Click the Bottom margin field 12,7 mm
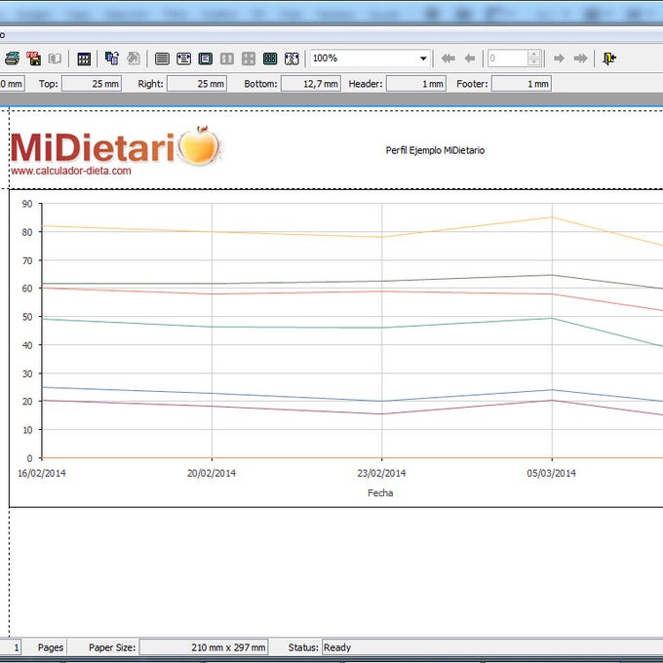663x663 pixels. click(311, 84)
